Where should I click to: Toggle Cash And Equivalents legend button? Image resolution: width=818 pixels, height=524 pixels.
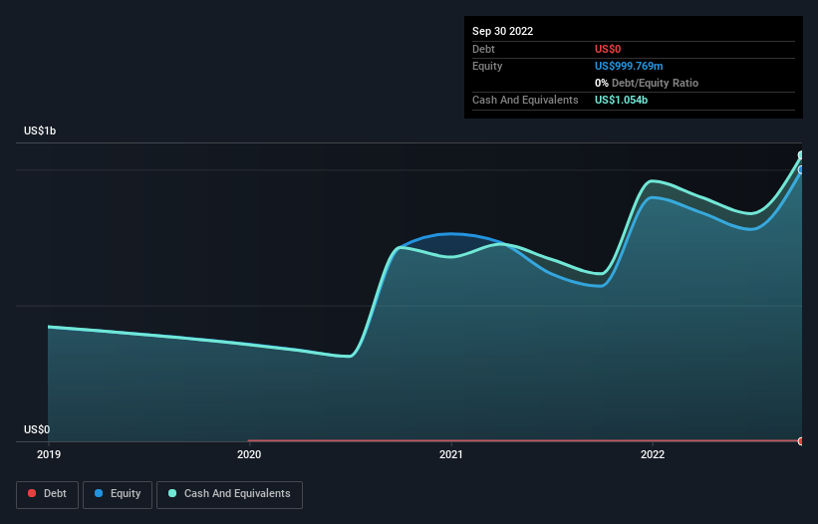[229, 494]
